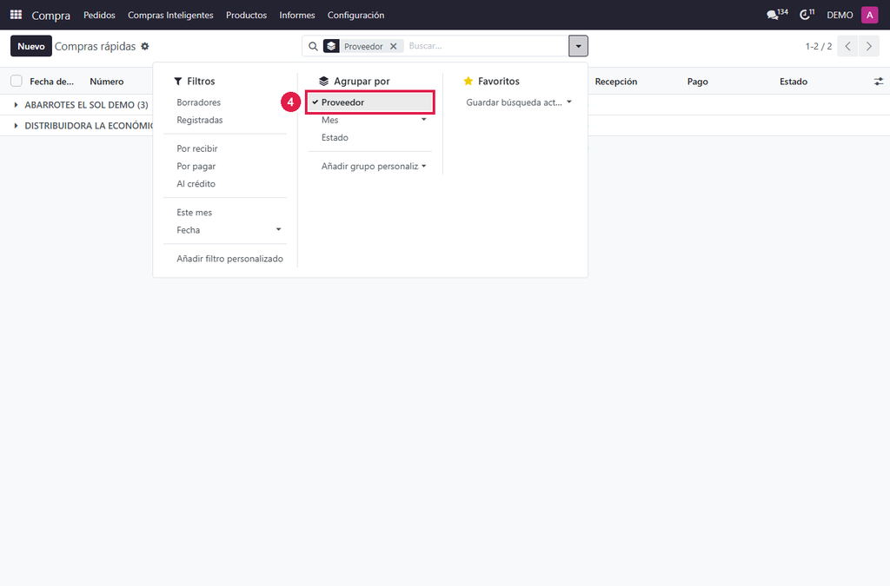Click the group-by layers icon in the facet
This screenshot has width=890, height=586.
click(331, 47)
